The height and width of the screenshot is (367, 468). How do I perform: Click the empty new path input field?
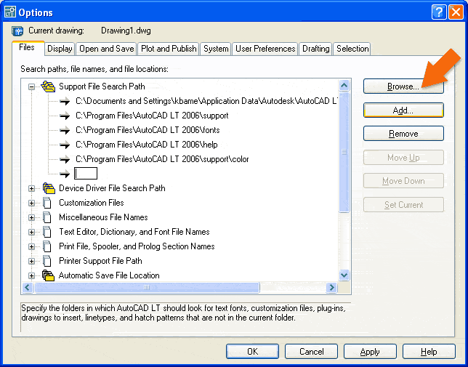coord(86,174)
